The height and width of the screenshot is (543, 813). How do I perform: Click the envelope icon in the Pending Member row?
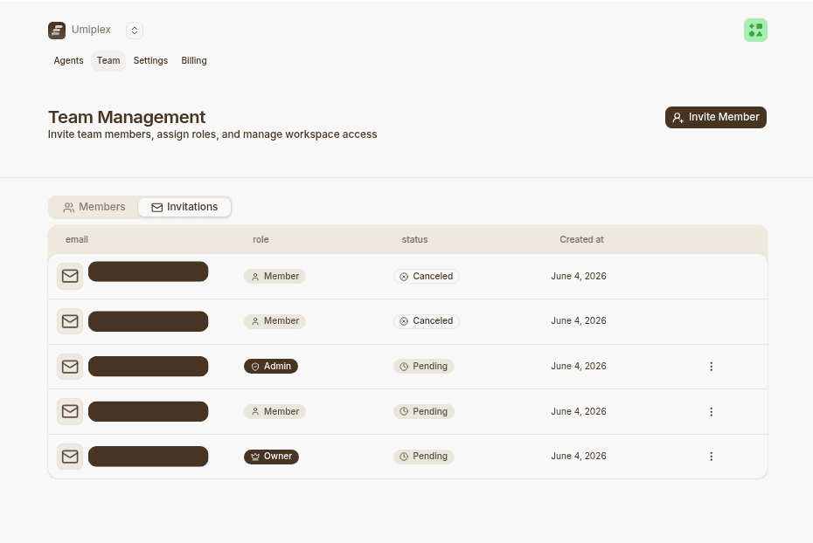pos(70,411)
